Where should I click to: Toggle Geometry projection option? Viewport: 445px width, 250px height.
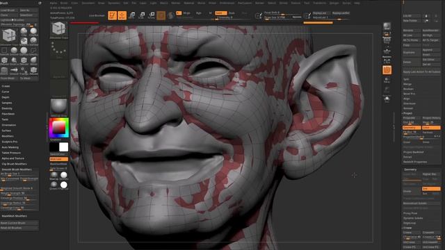point(412,128)
